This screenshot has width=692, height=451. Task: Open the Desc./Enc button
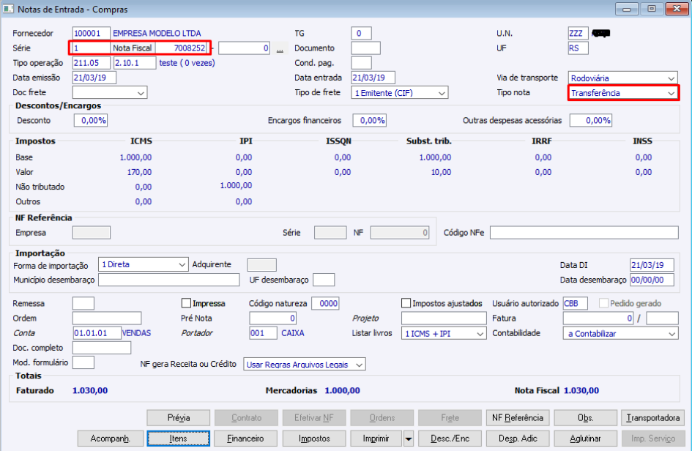pos(450,439)
